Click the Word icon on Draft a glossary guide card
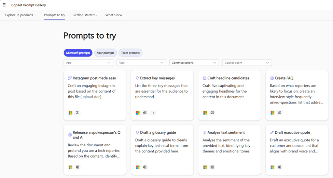This screenshot has height=178, width=333. pos(145,167)
